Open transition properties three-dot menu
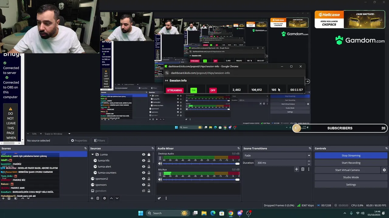Viewport: 389px width, 218px height. (x=309, y=169)
